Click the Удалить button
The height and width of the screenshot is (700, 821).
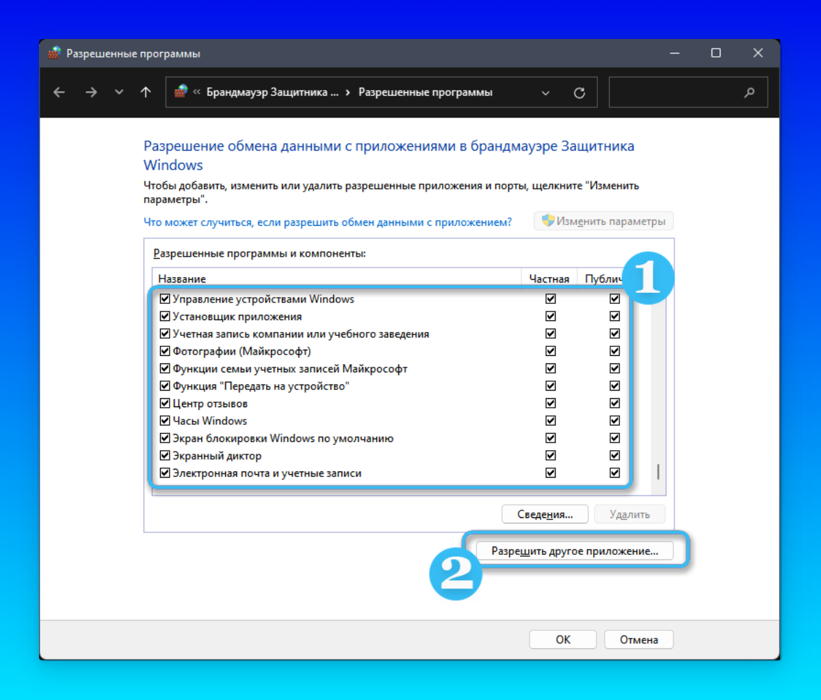click(629, 514)
